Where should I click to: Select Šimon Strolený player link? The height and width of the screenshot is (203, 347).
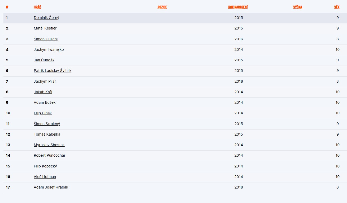click(47, 124)
